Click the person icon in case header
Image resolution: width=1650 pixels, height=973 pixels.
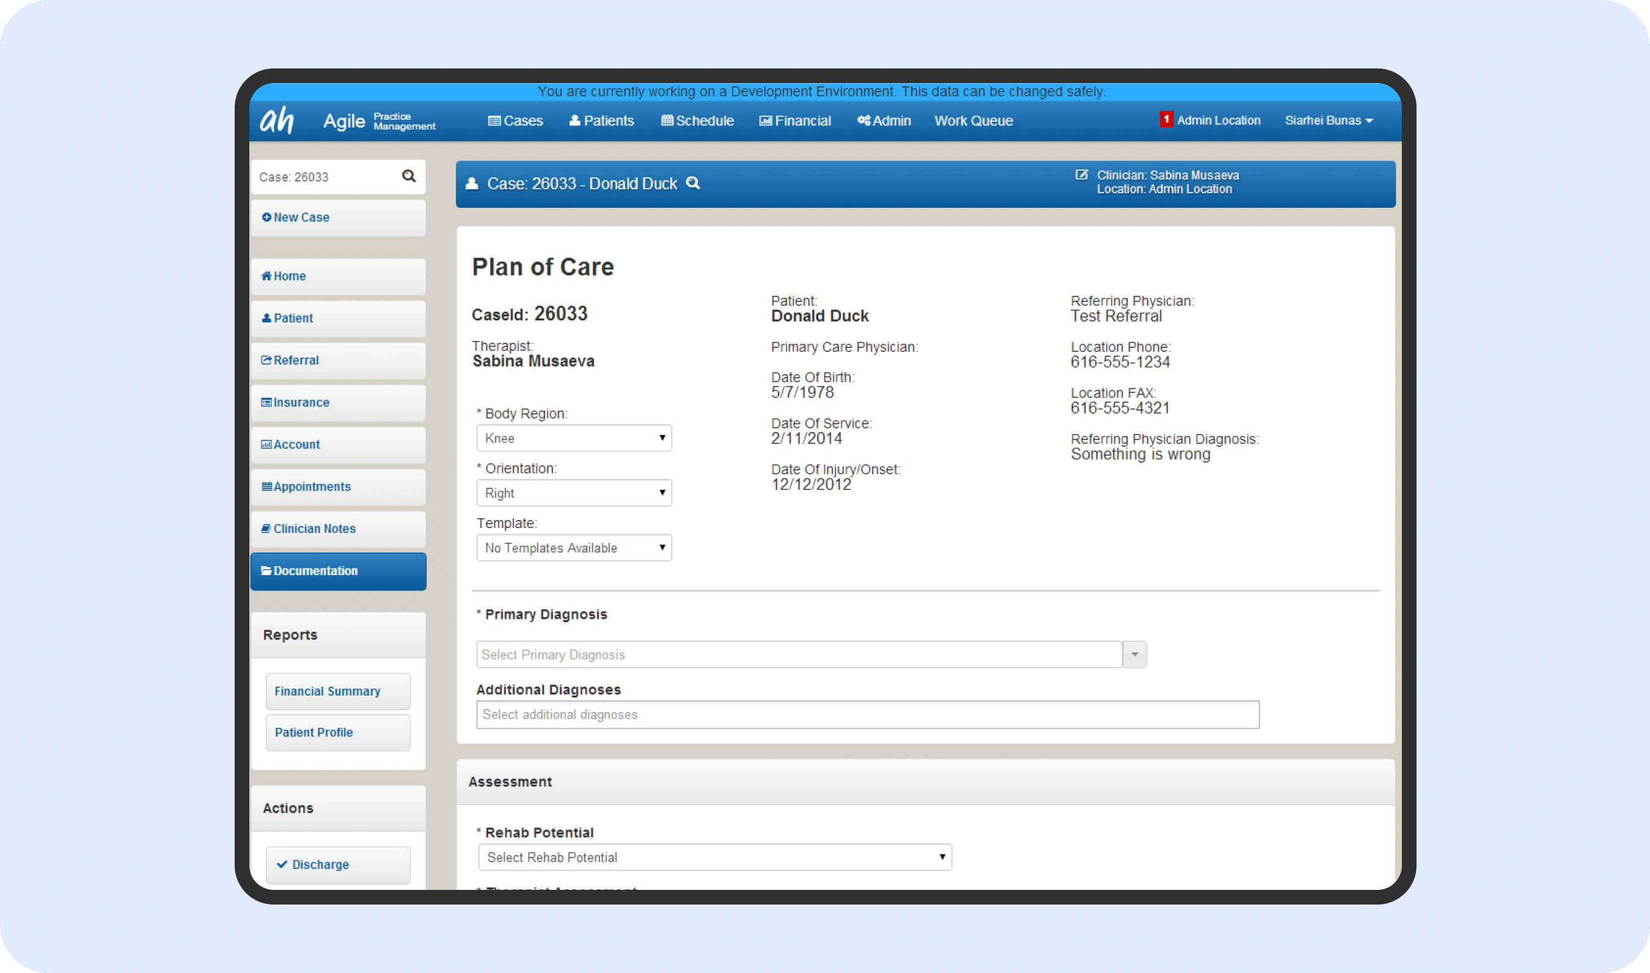[x=471, y=183]
